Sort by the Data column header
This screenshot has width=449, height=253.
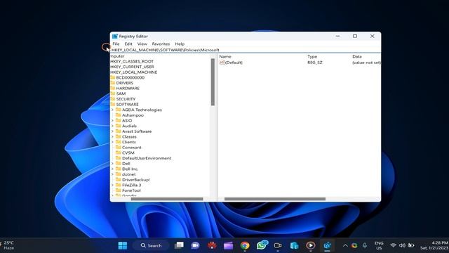[357, 56]
